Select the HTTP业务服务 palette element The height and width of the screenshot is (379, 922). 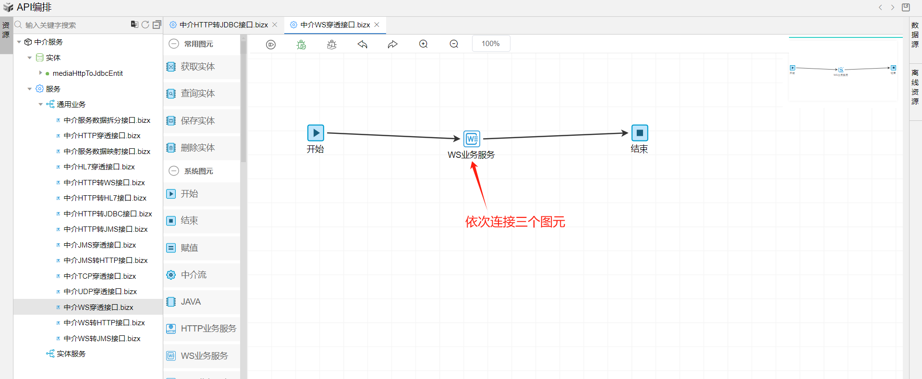(x=202, y=329)
